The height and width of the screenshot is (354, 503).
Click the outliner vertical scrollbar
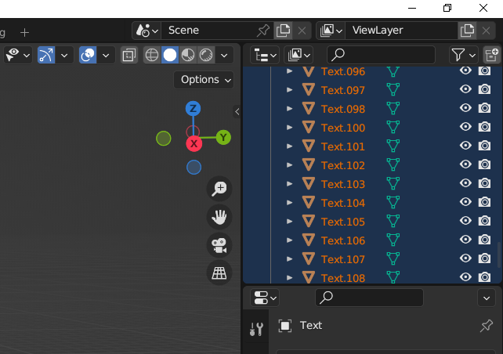pos(499,255)
